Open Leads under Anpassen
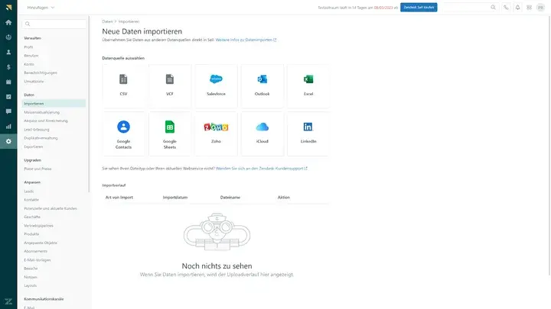The width and height of the screenshot is (551, 309). pos(29,192)
